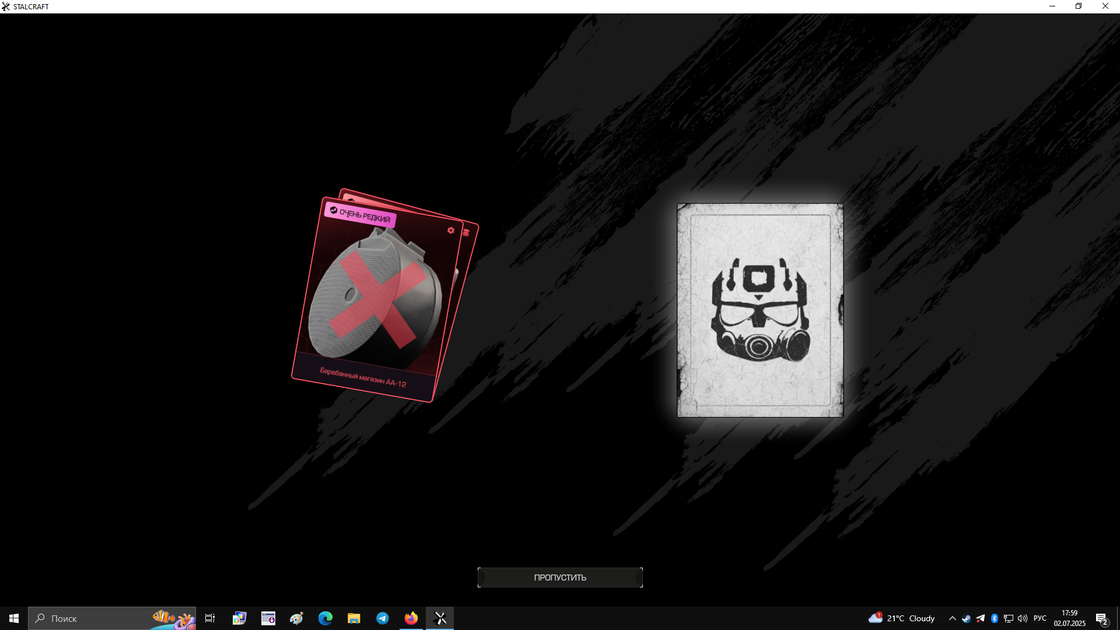Expand hidden system tray icons
The width and height of the screenshot is (1120, 630).
tap(952, 618)
